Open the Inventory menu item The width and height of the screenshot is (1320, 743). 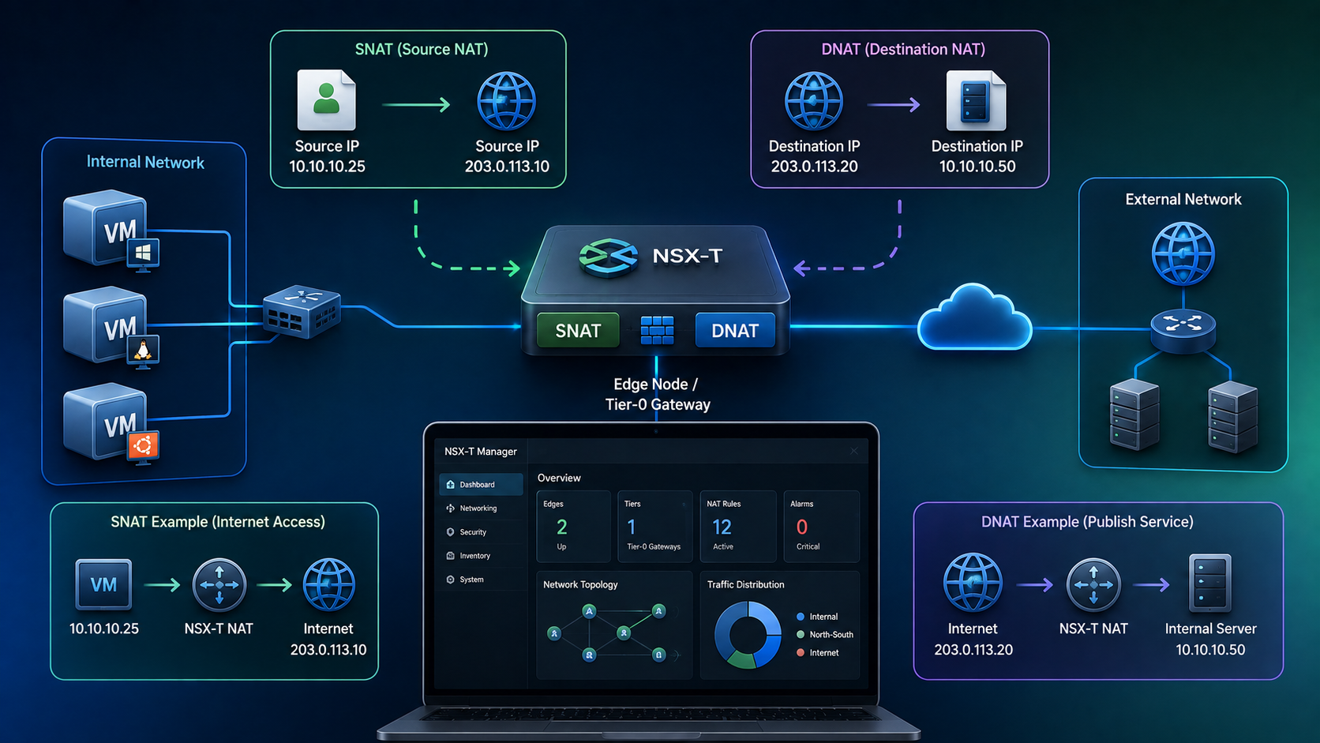(x=481, y=556)
